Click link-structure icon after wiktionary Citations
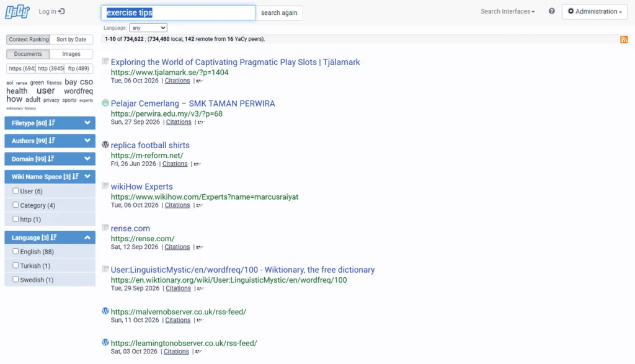The image size is (635, 364). (x=200, y=289)
